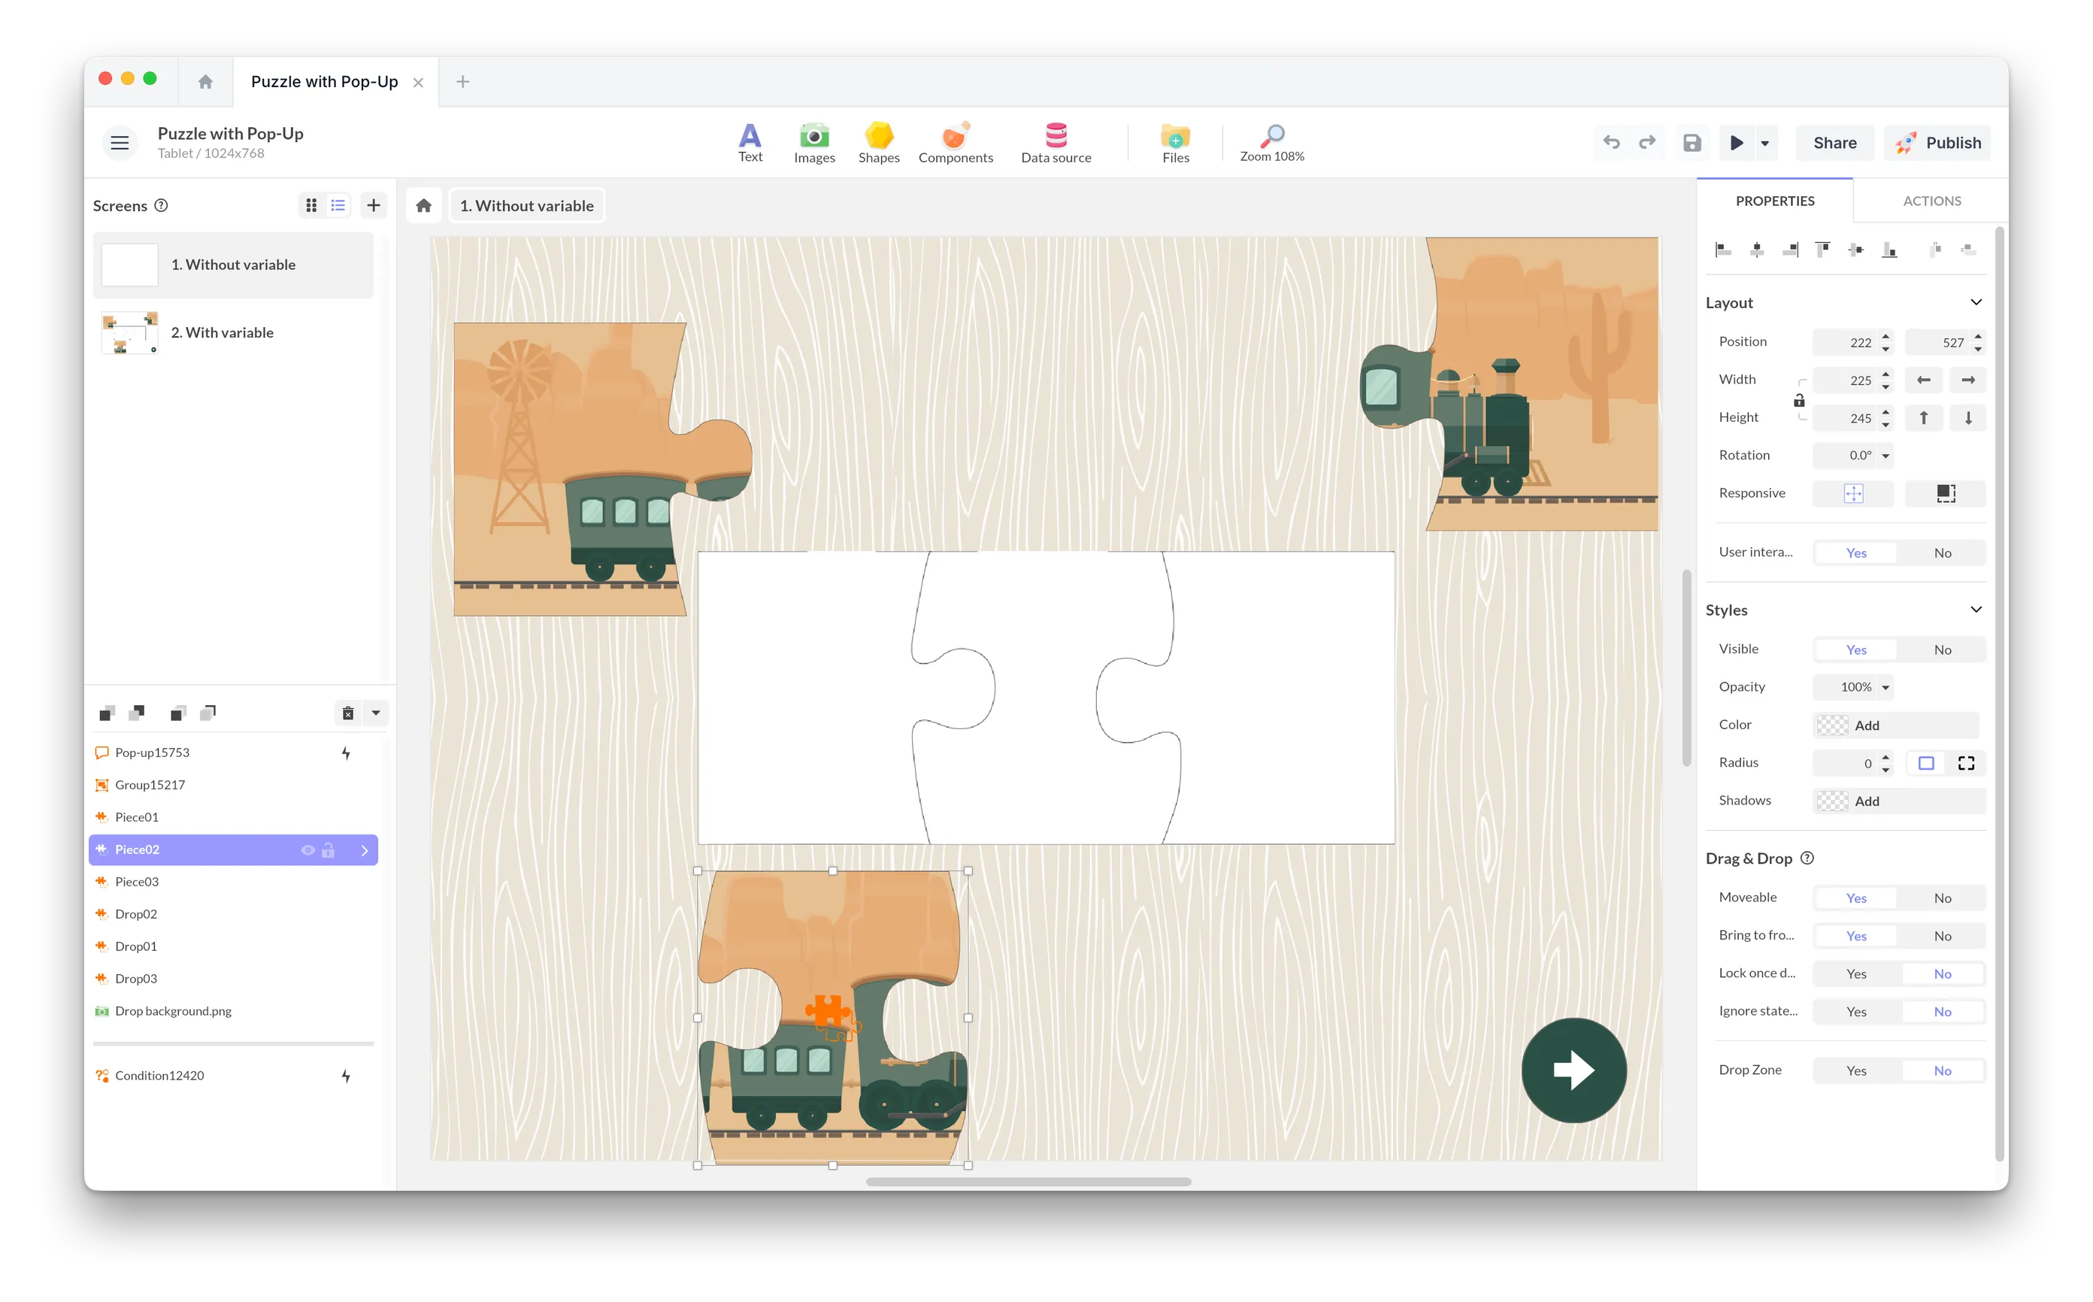Viewport: 2093px width, 1302px height.
Task: Select the Puzzle with Pop-Up tab
Action: pos(325,81)
